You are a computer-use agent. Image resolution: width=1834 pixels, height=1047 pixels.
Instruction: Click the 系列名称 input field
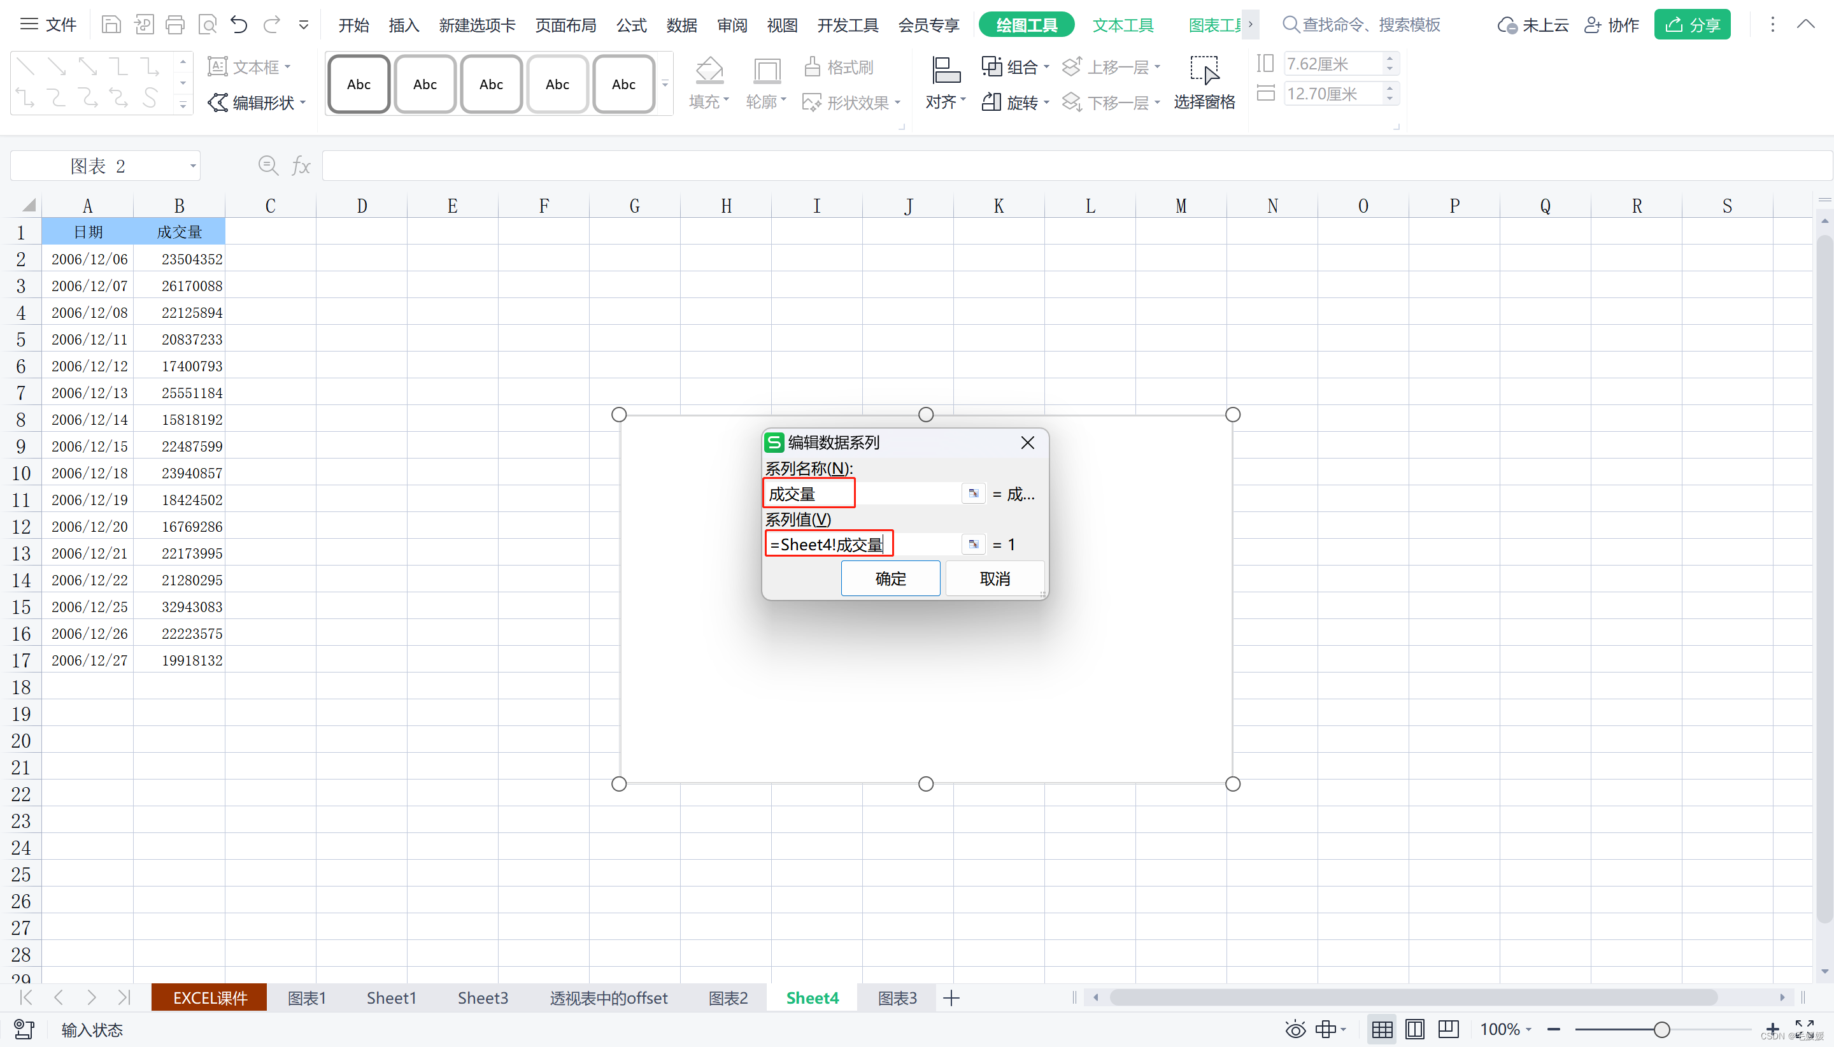[862, 494]
